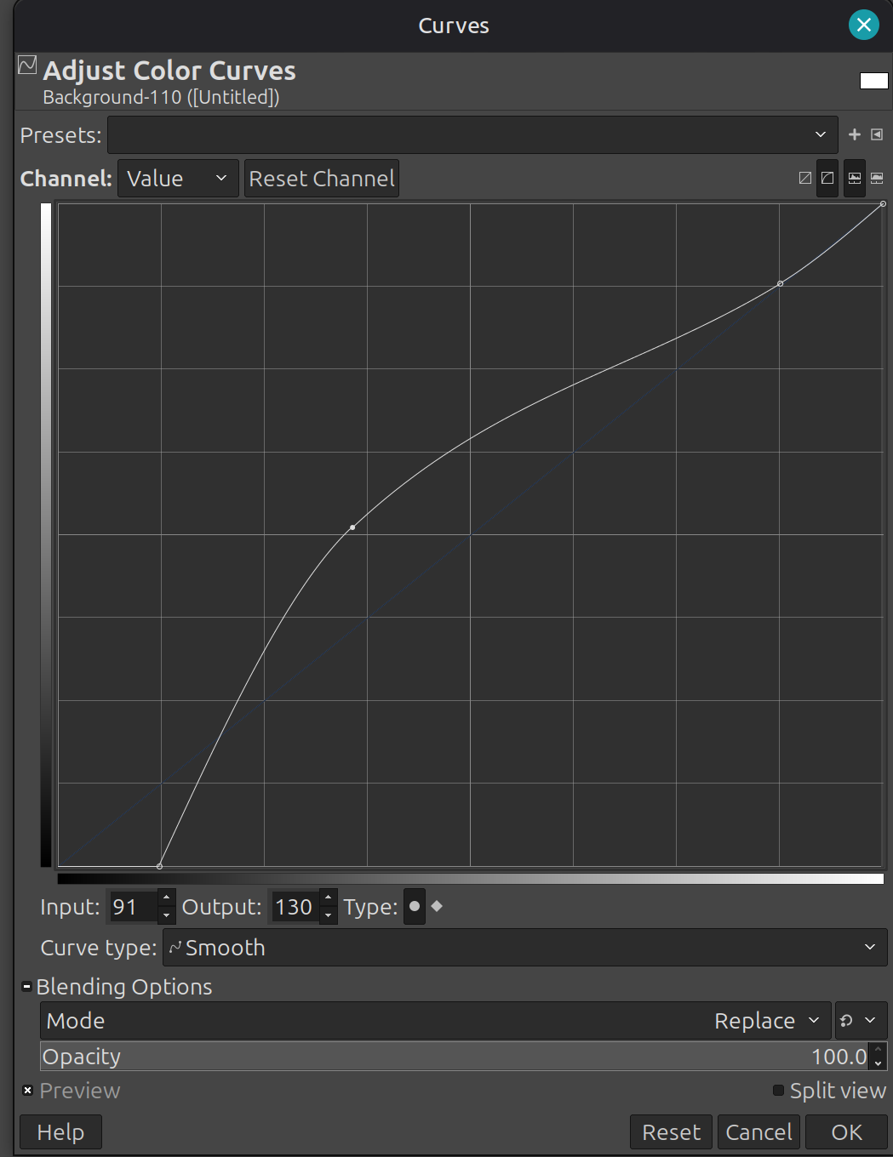Collapse the Blending Options section
The width and height of the screenshot is (893, 1157).
27,987
